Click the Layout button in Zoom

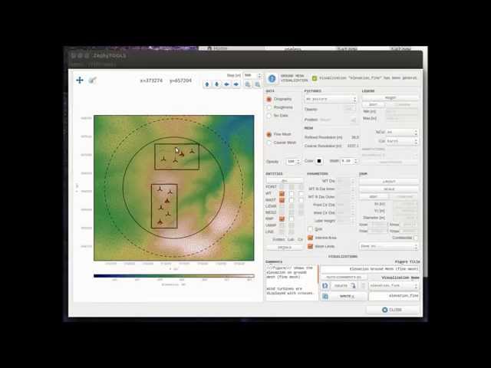[389, 182]
